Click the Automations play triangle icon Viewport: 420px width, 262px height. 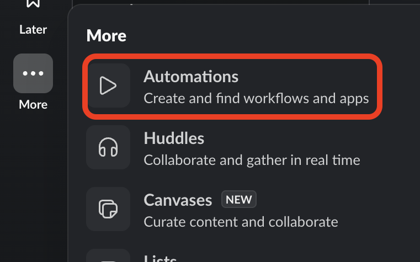click(108, 85)
